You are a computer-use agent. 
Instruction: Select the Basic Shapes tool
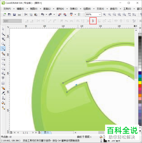[3, 73]
